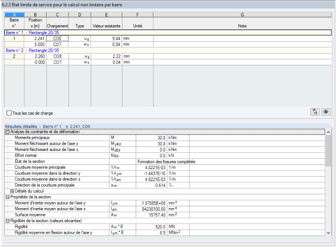Select Courbure moyenne dans la direction y row
This screenshot has width=336, height=247.
(x=165, y=174)
